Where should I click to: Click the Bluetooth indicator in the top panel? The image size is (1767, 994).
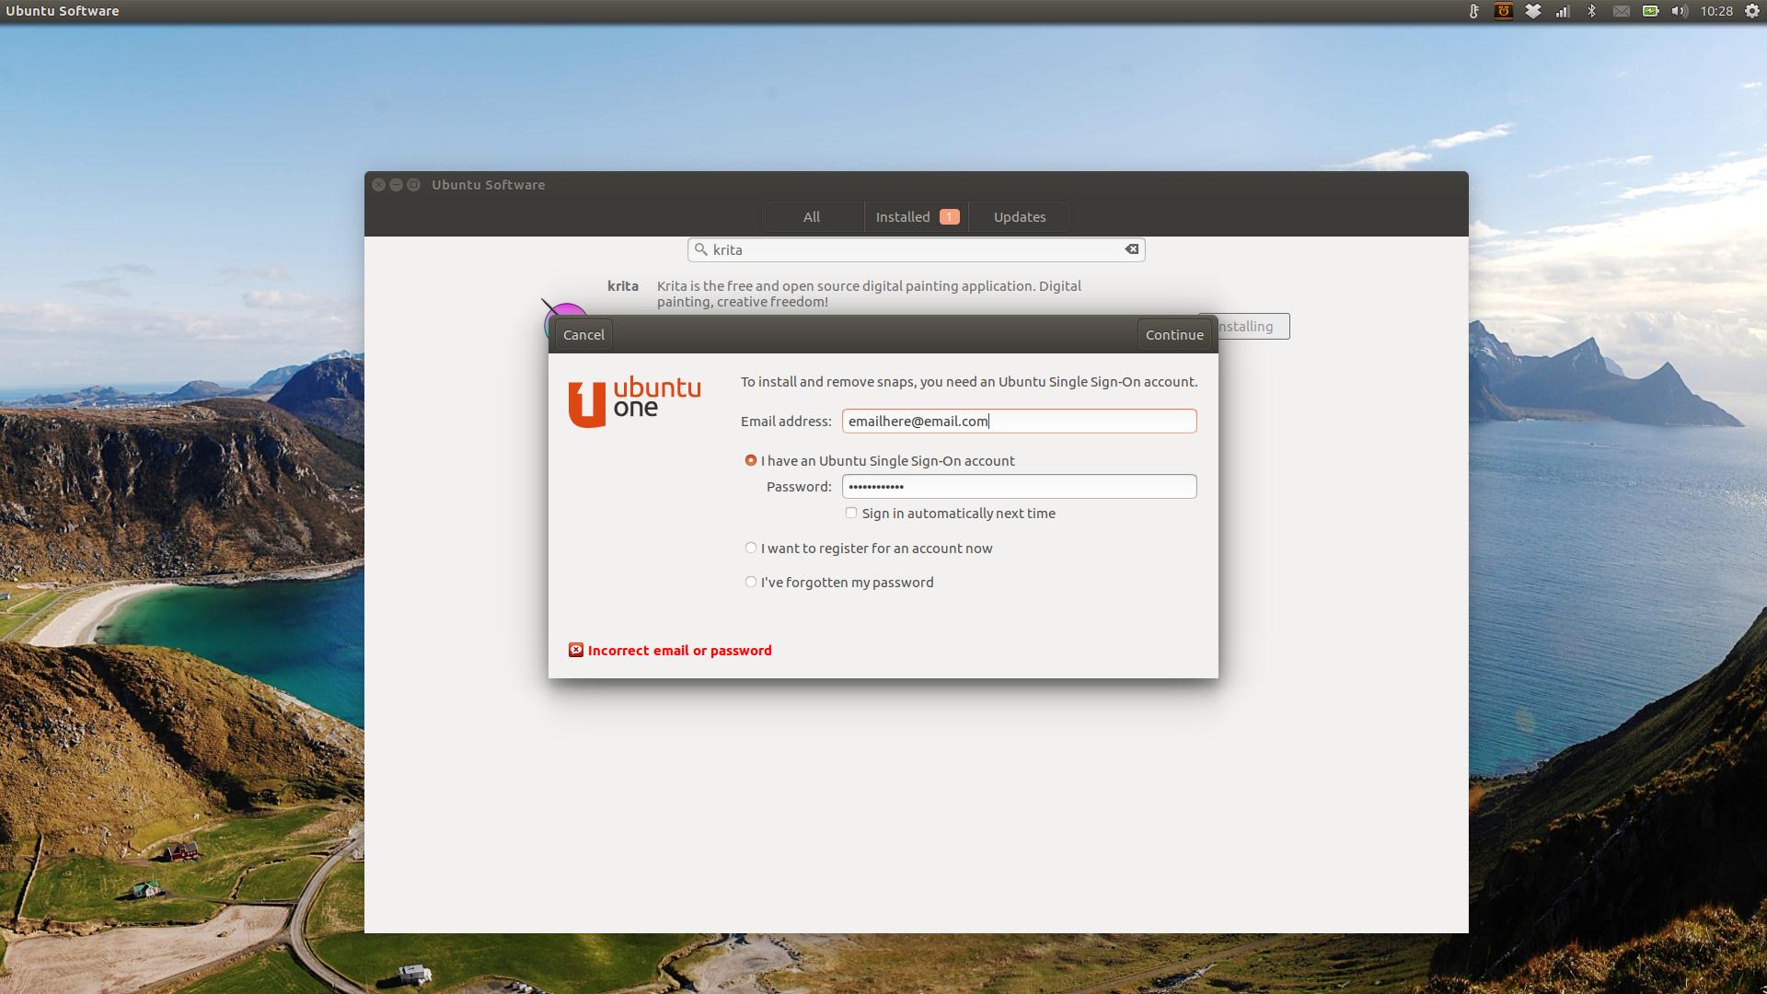coord(1592,11)
